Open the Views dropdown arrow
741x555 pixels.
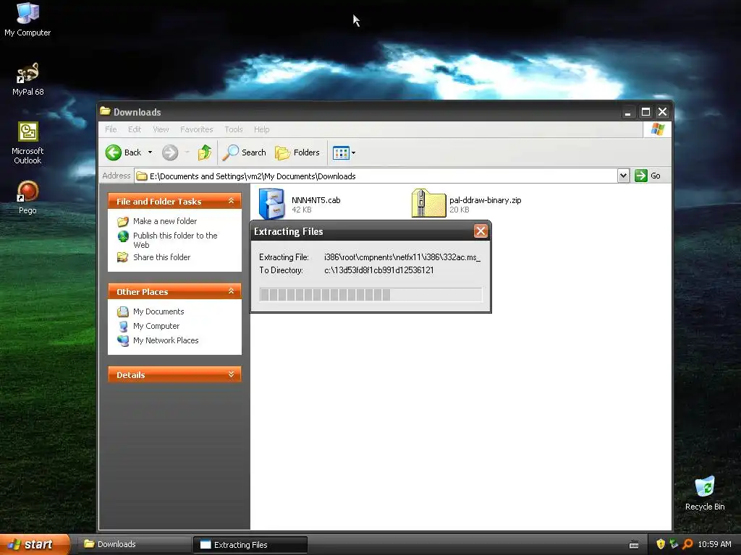[353, 152]
